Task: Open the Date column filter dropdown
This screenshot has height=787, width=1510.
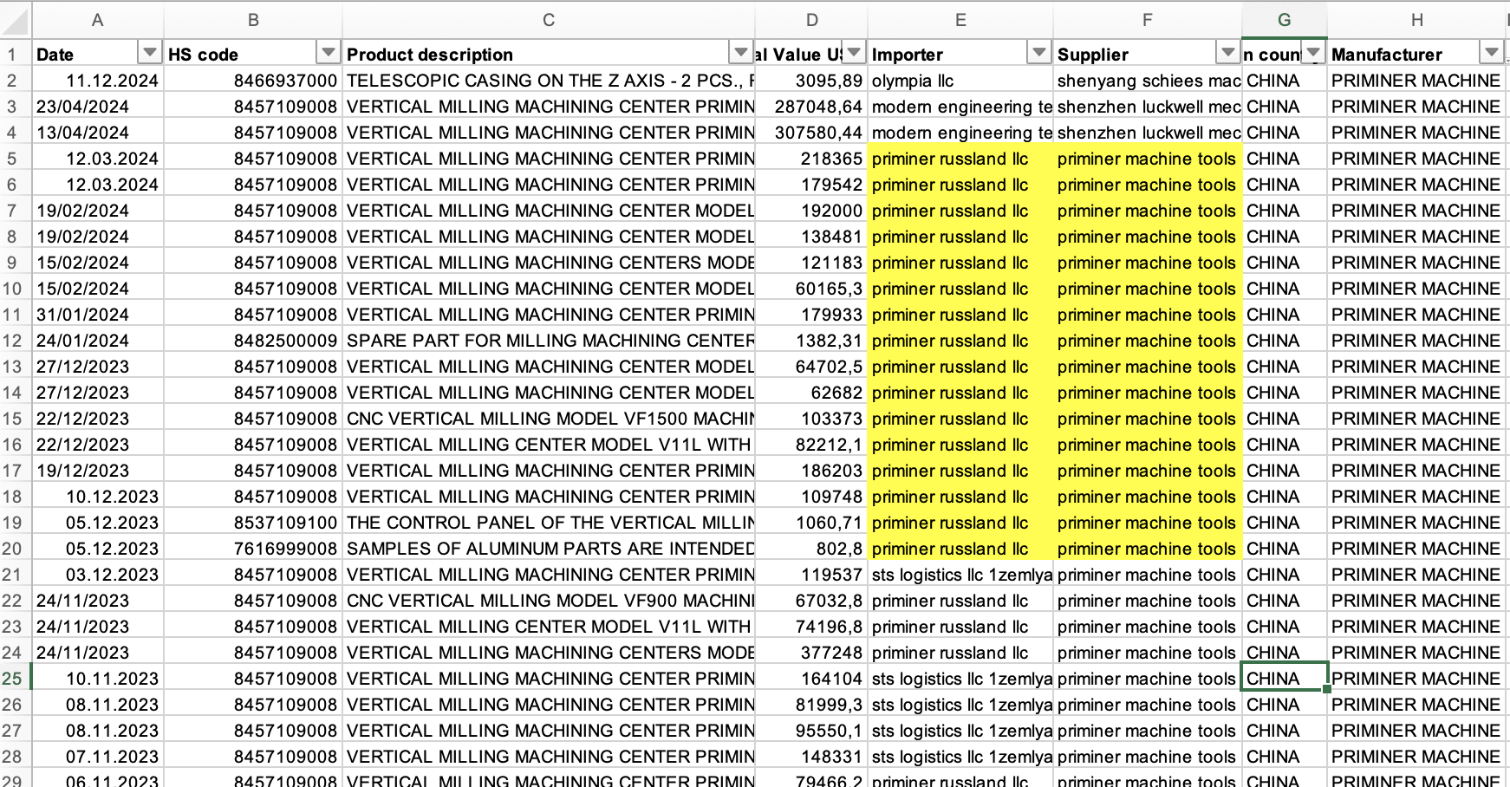Action: pos(150,53)
